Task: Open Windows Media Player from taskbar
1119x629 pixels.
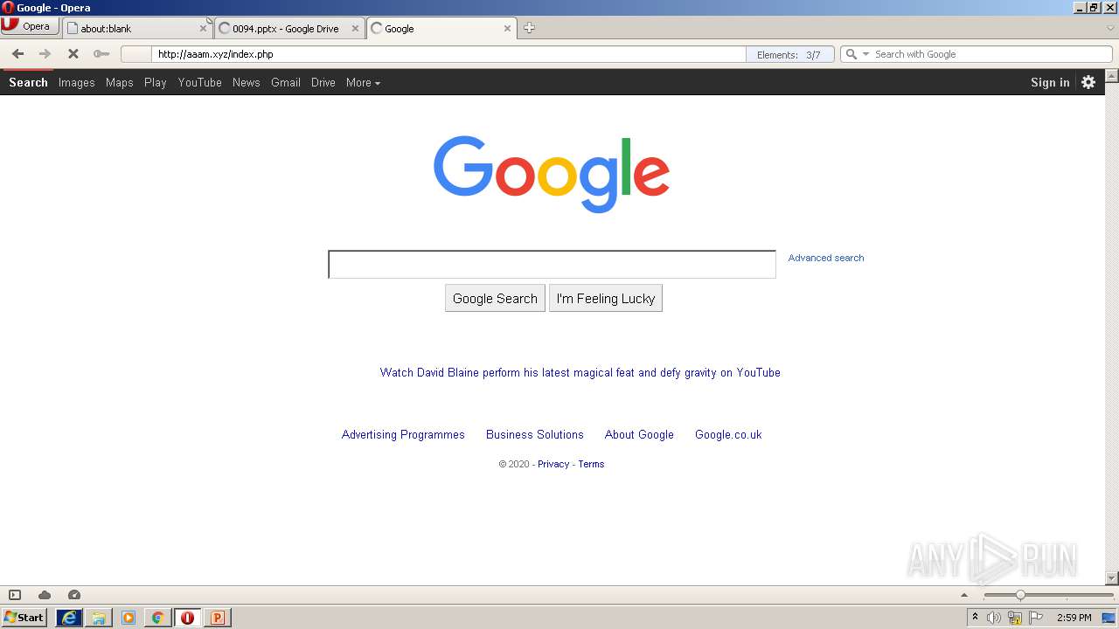Action: [129, 618]
